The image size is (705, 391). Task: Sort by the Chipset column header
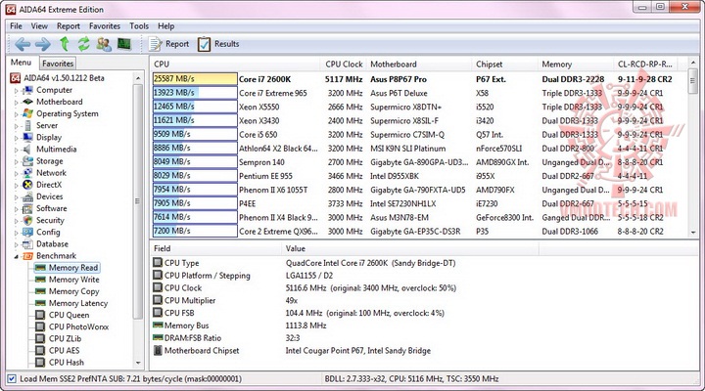point(504,65)
